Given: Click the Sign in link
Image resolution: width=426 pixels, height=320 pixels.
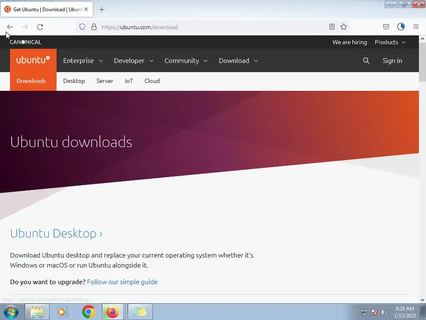Looking at the screenshot, I should click(392, 61).
